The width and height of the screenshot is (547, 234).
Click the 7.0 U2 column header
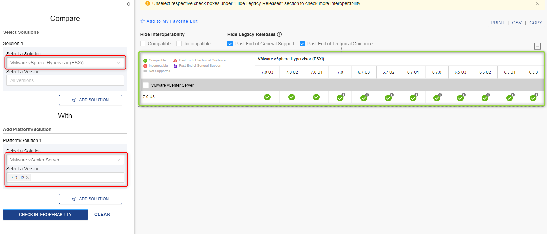coord(292,72)
